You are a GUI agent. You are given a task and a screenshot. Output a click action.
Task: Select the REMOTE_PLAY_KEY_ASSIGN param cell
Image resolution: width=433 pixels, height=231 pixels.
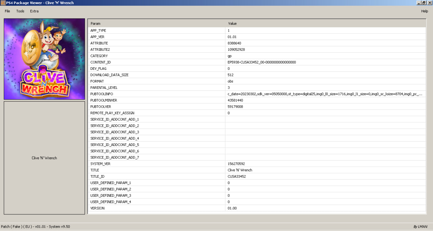(157, 113)
